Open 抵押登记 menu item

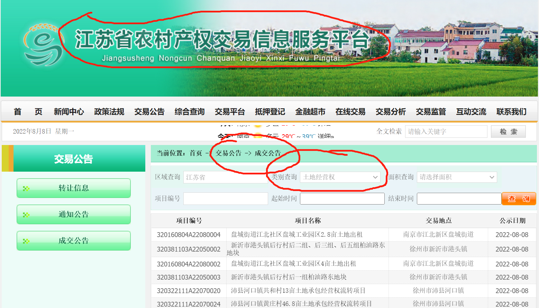[270, 111]
